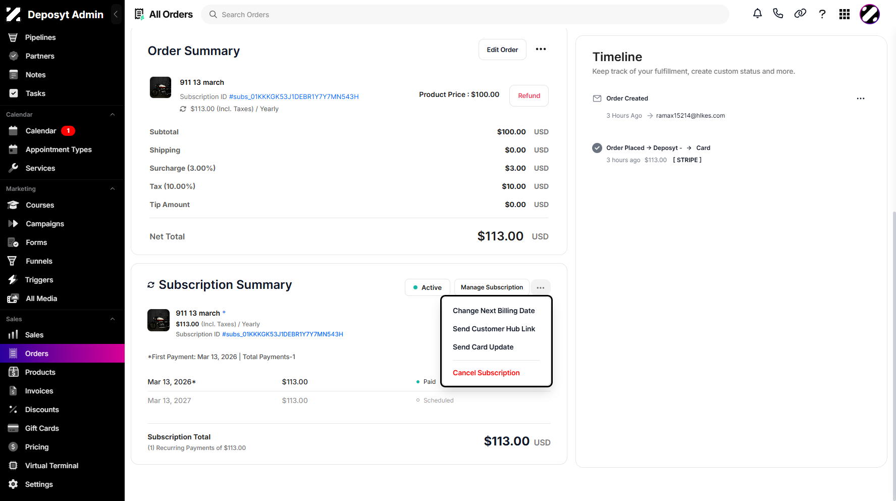Open the apps grid icon
Screen dimensions: 896x501
845,14
